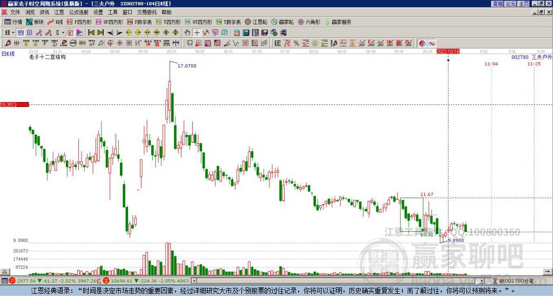The image size is (553, 296).
Task: Click the yin-yang taiji icon
Action: [x=422, y=43]
